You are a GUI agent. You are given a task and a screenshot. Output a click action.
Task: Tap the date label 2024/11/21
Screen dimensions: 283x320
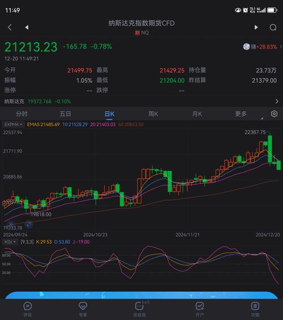click(187, 235)
